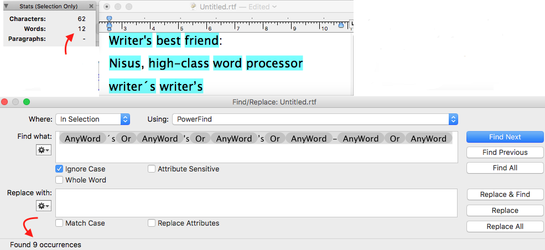Open the Edited title dropdown chevron
This screenshot has height=250, width=545.
274,7
